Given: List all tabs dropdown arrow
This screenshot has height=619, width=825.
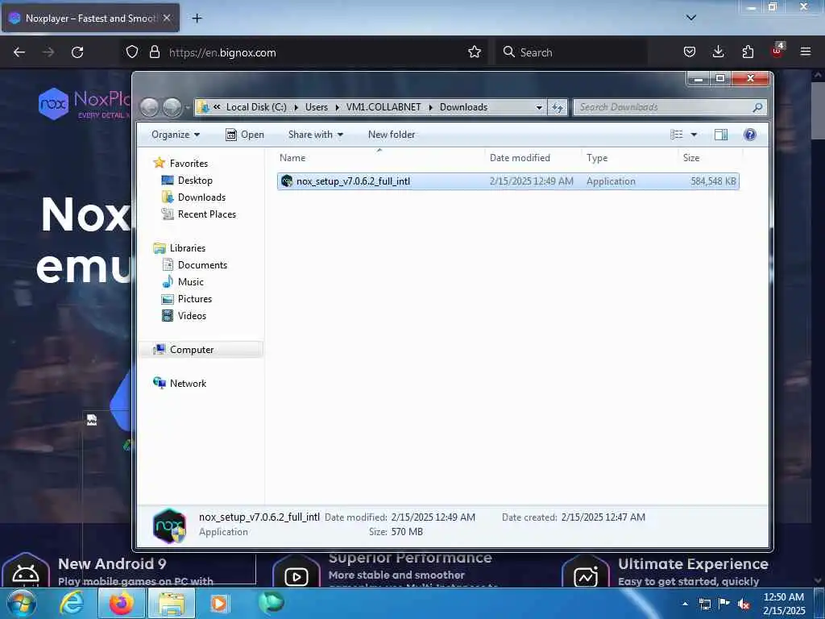Looking at the screenshot, I should (x=691, y=18).
